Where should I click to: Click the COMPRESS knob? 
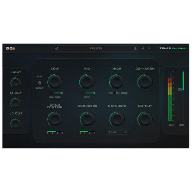point(87,119)
